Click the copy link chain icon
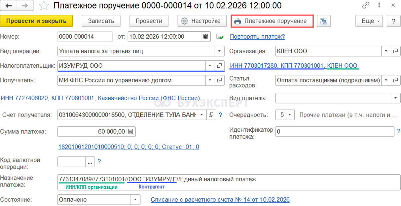Screen dimensions: 401x206 tap(366, 6)
